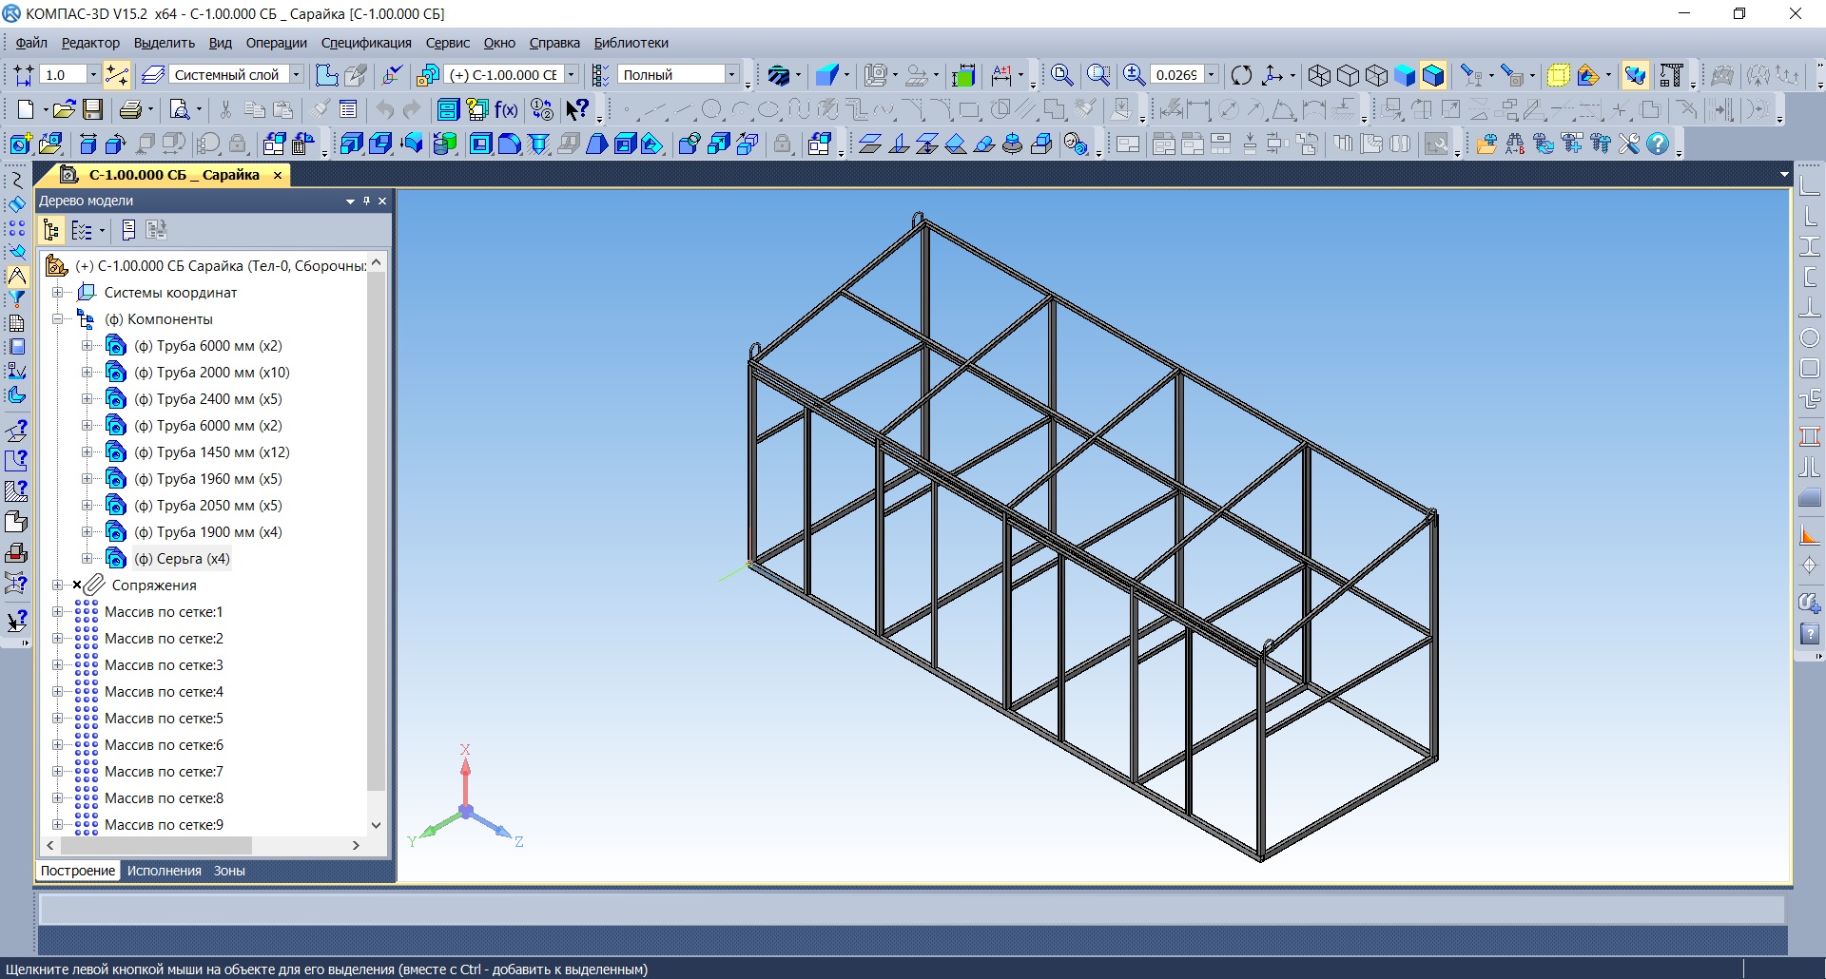The image size is (1826, 979).
Task: Open the step value 1.0 dropdown
Action: click(x=92, y=75)
